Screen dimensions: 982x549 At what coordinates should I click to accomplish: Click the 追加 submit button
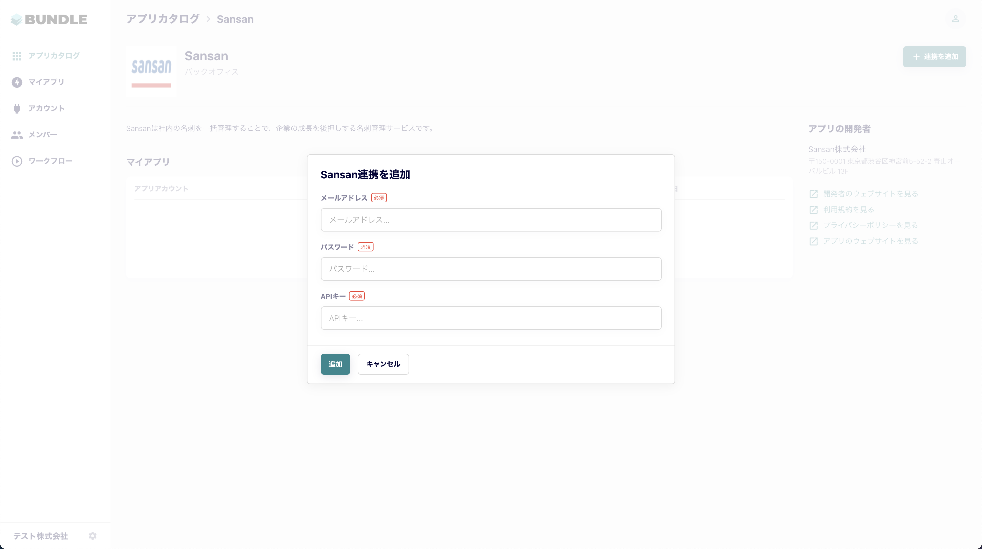(x=336, y=364)
